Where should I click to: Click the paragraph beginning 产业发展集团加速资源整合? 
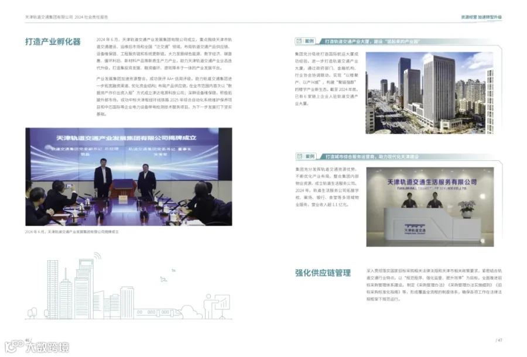point(164,97)
